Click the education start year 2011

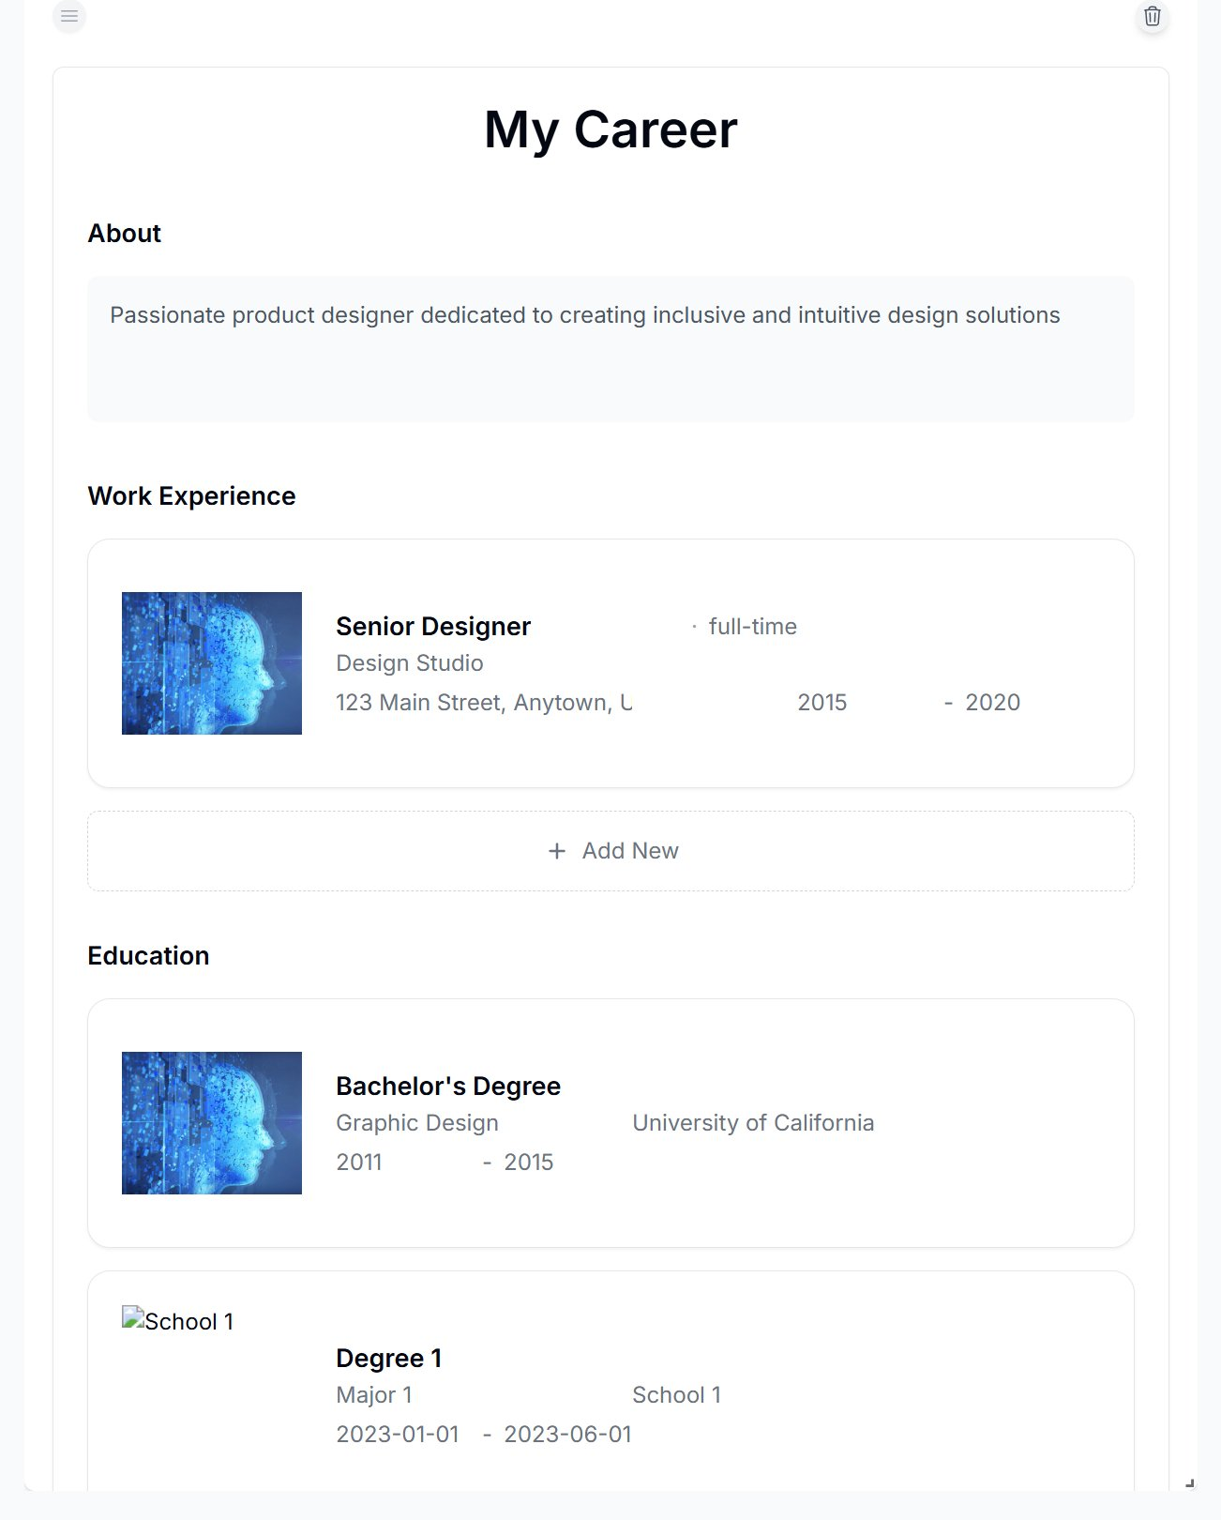[360, 1163]
